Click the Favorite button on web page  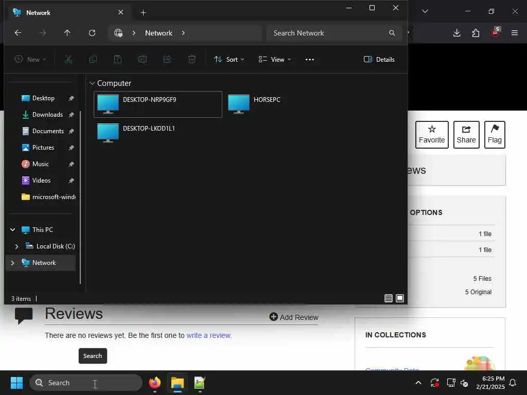coord(432,135)
